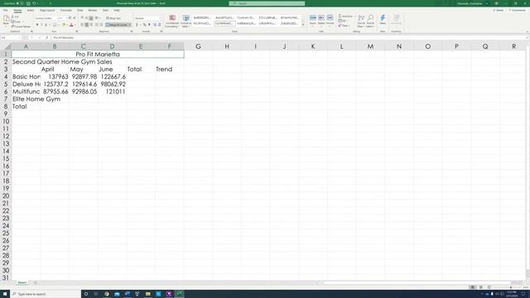Click the Cut scissors icon
Image resolution: width=530 pixels, height=298 pixels.
13,17
